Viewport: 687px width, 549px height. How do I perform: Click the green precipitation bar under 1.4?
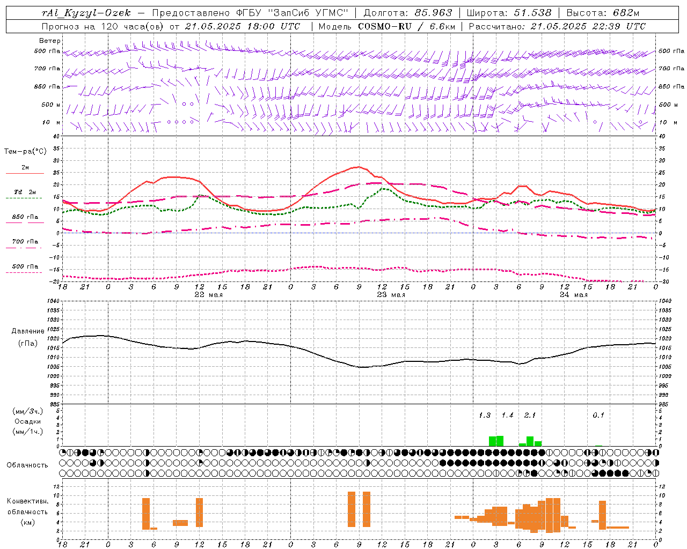(500, 441)
